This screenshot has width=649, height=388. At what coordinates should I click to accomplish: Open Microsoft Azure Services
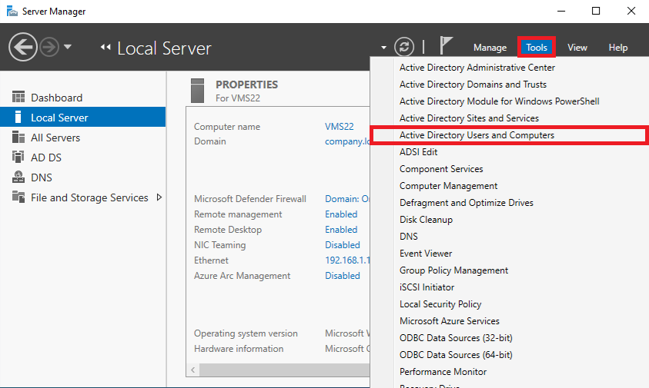coord(449,321)
